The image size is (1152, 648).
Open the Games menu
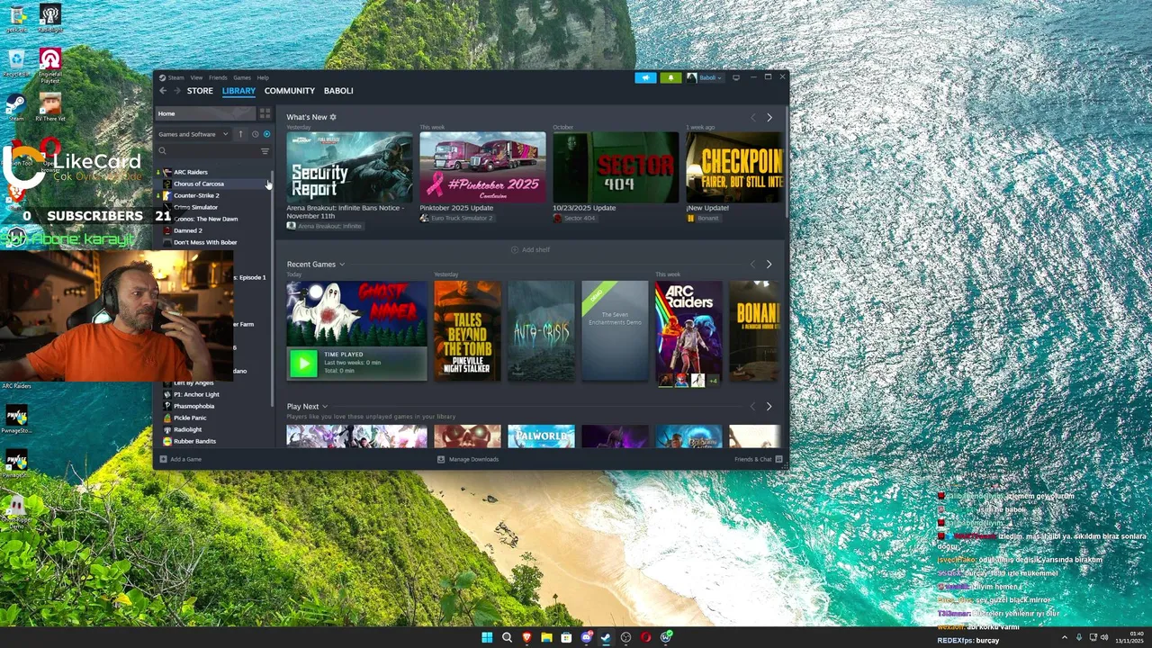[x=242, y=77]
